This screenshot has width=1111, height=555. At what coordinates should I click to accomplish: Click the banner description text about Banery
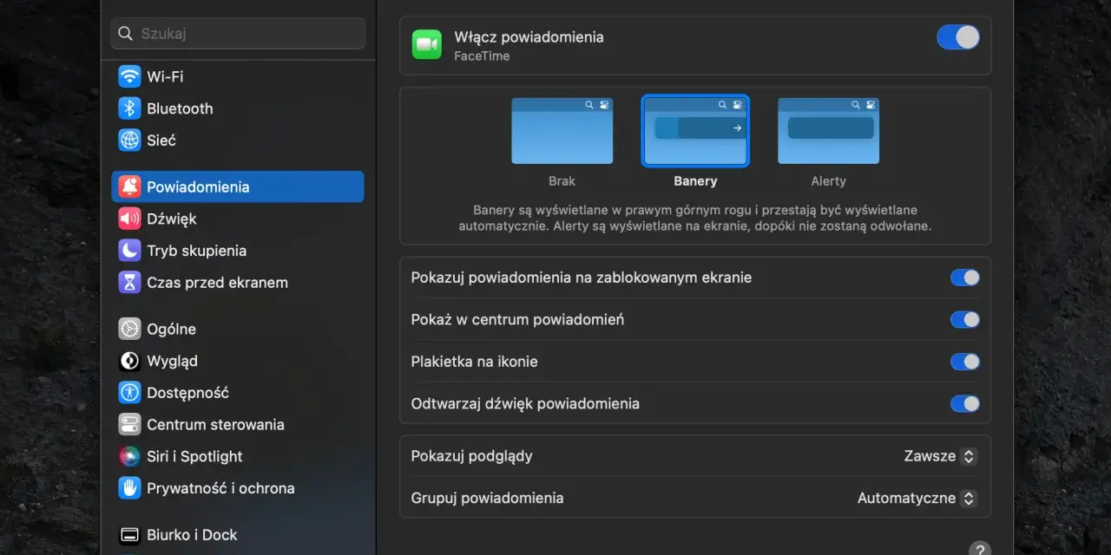695,218
